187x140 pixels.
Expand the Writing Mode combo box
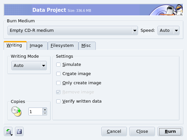(29, 66)
